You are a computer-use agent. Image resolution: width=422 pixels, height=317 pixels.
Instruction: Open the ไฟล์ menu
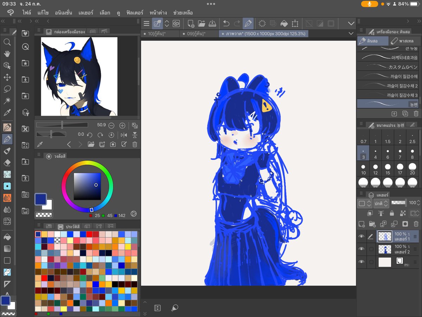(27, 13)
